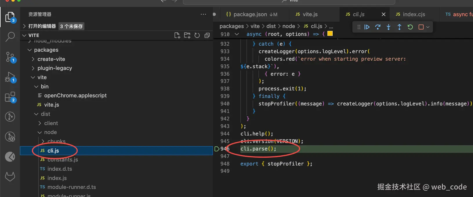Viewport: 473px width, 197px height.
Task: Expand the create-vite folder
Action: click(33, 59)
